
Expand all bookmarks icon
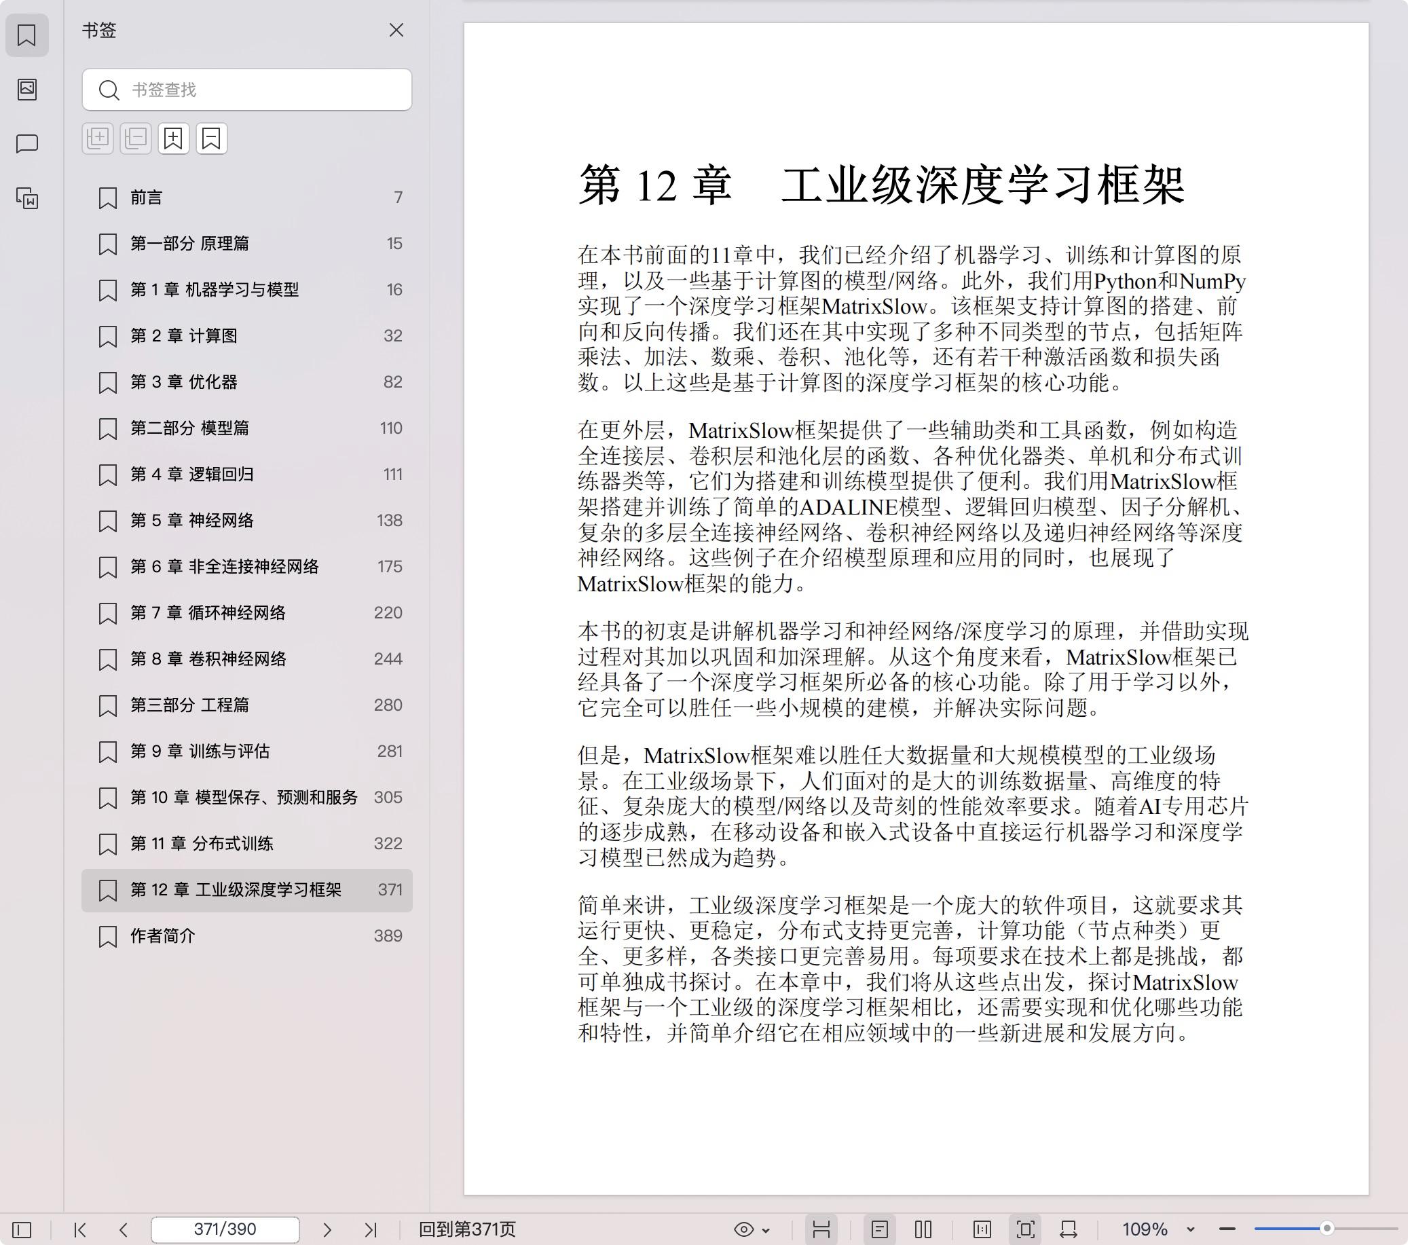click(x=98, y=138)
